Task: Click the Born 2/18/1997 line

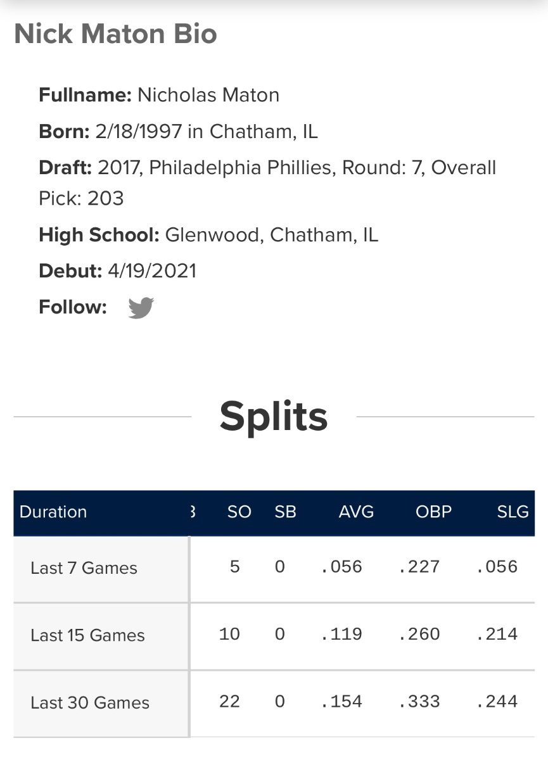Action: (178, 131)
